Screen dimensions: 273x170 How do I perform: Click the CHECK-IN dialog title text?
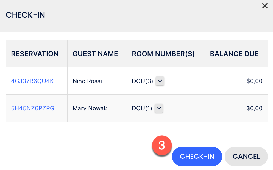coord(26,15)
